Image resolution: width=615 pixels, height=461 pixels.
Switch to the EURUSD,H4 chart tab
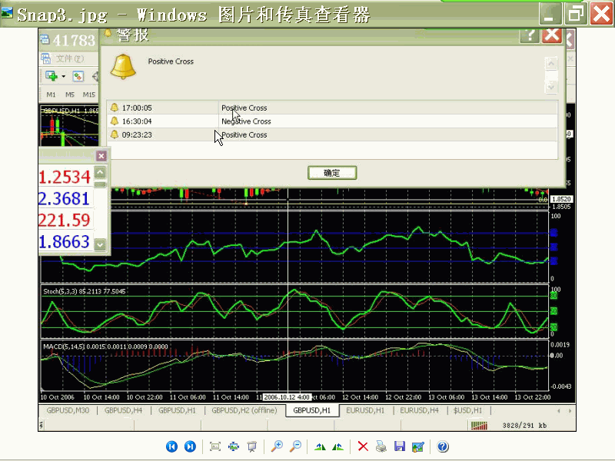click(419, 410)
